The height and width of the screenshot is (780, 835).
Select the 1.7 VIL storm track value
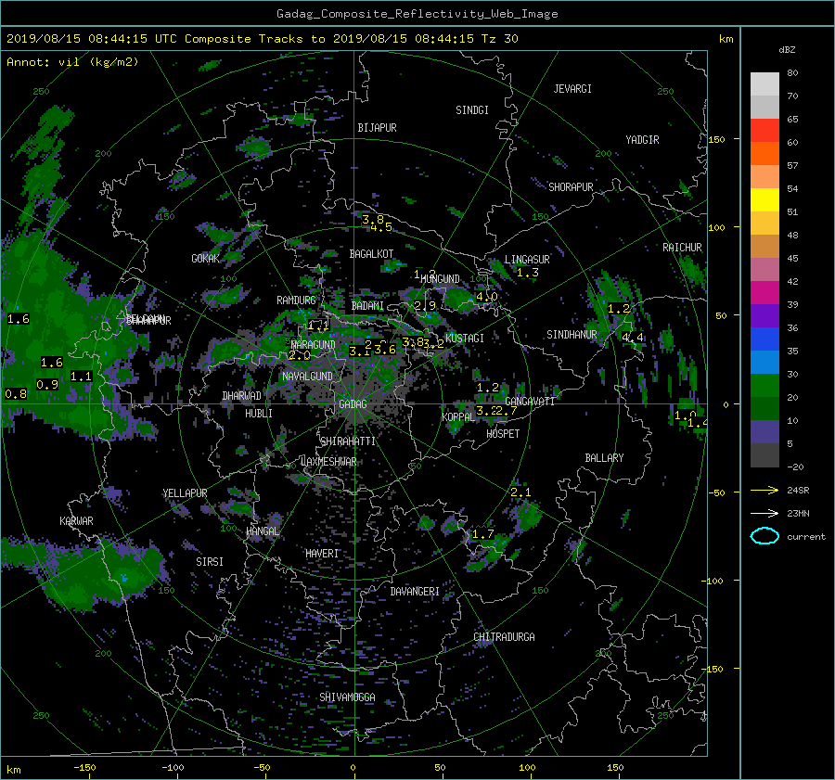[x=483, y=534]
